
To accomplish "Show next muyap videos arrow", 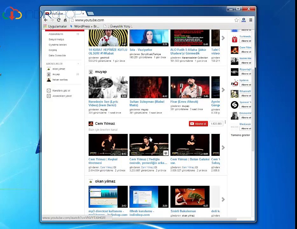I will (x=223, y=90).
